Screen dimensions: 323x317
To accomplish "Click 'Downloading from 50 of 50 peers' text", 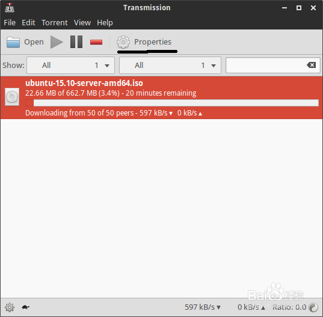I will pyautogui.click(x=79, y=113).
